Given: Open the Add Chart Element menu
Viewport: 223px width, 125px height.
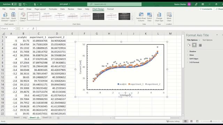Looking at the screenshot, I should click(5, 17).
